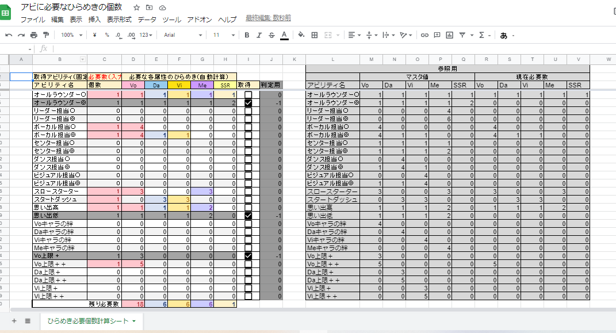Toggle strikethrough formatting
Viewport: 616px width, 333px height.
coord(271,35)
